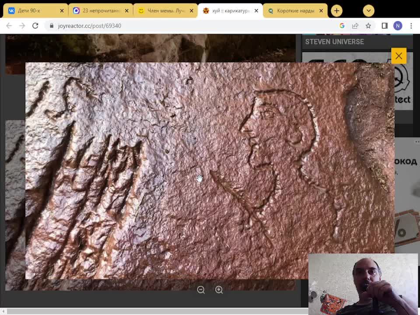
Task: Toggle the browser side panel
Action: point(385,26)
